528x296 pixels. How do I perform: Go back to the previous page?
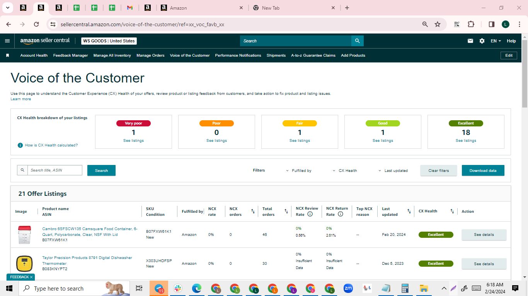point(9,24)
